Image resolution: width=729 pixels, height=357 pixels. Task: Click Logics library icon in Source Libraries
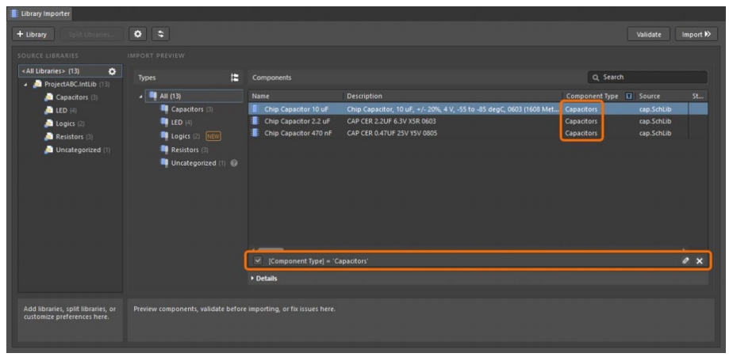click(x=49, y=123)
